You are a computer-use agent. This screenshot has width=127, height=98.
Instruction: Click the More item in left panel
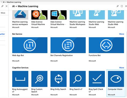click(3, 13)
